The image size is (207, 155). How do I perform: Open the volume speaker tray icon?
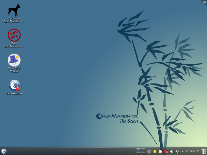click(171, 151)
